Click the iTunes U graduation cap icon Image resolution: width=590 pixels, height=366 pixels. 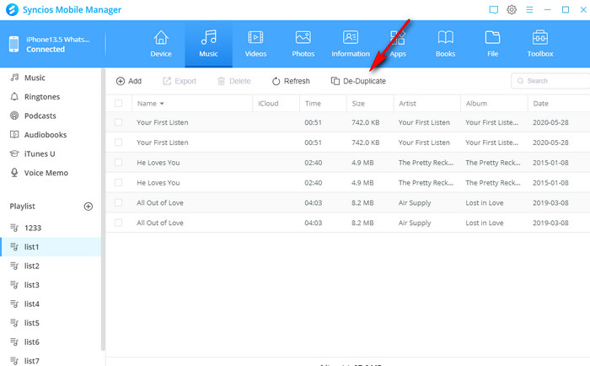(14, 153)
